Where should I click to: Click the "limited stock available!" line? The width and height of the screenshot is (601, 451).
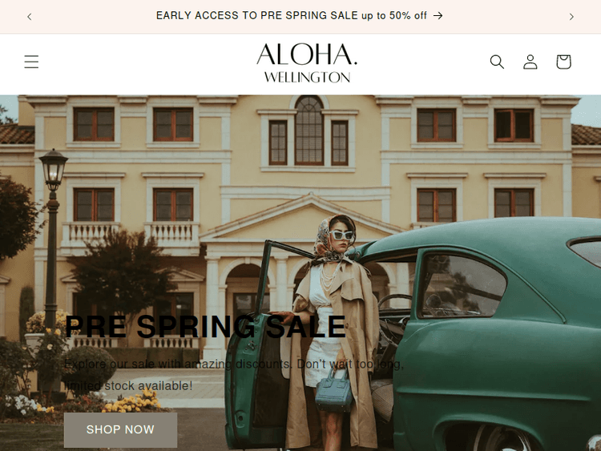pyautogui.click(x=128, y=386)
